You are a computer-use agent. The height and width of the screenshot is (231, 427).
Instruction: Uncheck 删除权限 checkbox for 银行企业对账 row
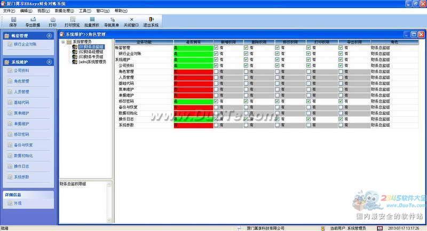point(246,53)
